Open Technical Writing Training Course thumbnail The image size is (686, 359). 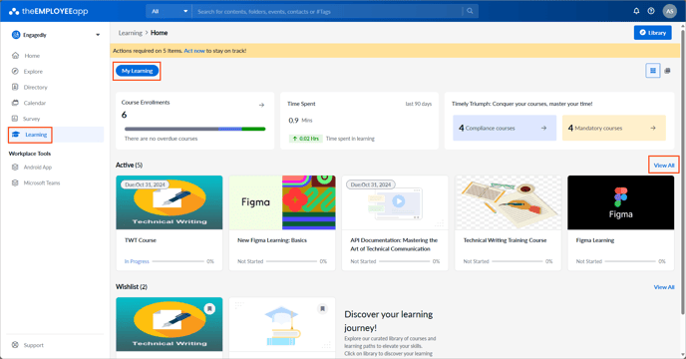pyautogui.click(x=508, y=202)
